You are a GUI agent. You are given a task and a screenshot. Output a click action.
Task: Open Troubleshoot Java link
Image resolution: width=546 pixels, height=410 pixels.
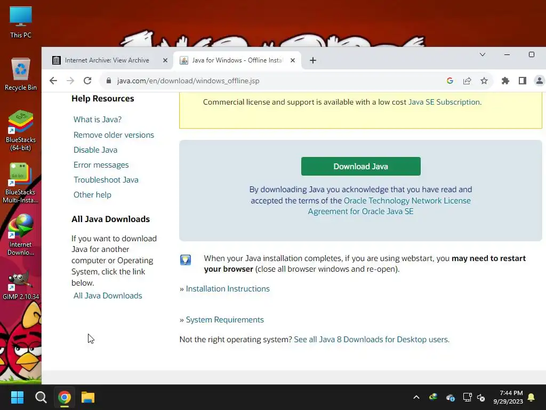[x=106, y=180]
